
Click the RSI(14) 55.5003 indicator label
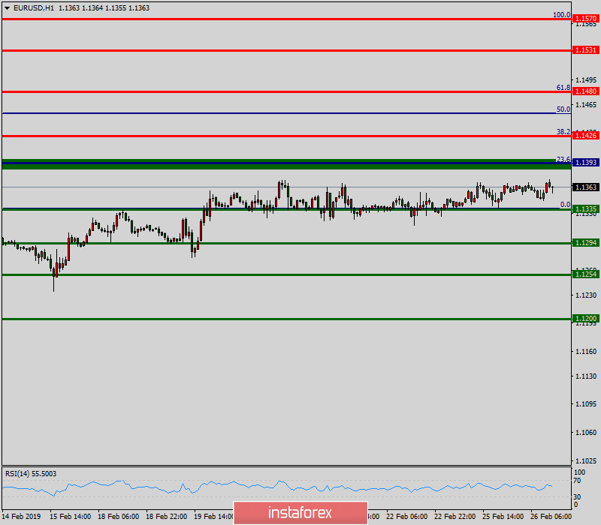pyautogui.click(x=31, y=474)
